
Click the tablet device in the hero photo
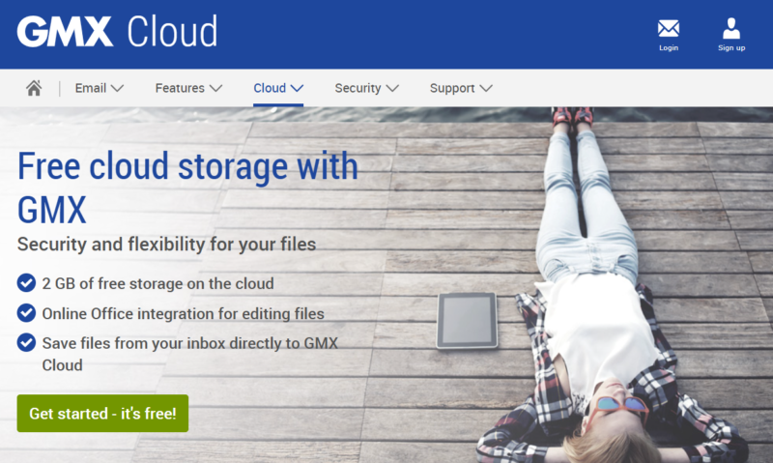click(467, 321)
